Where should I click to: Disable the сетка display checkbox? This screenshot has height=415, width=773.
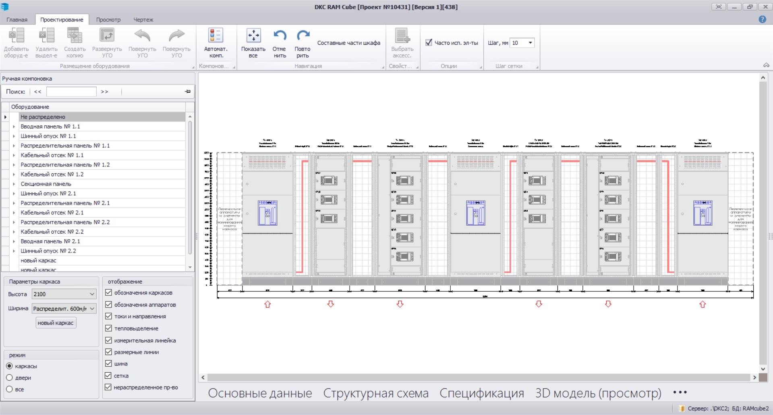[x=108, y=376]
